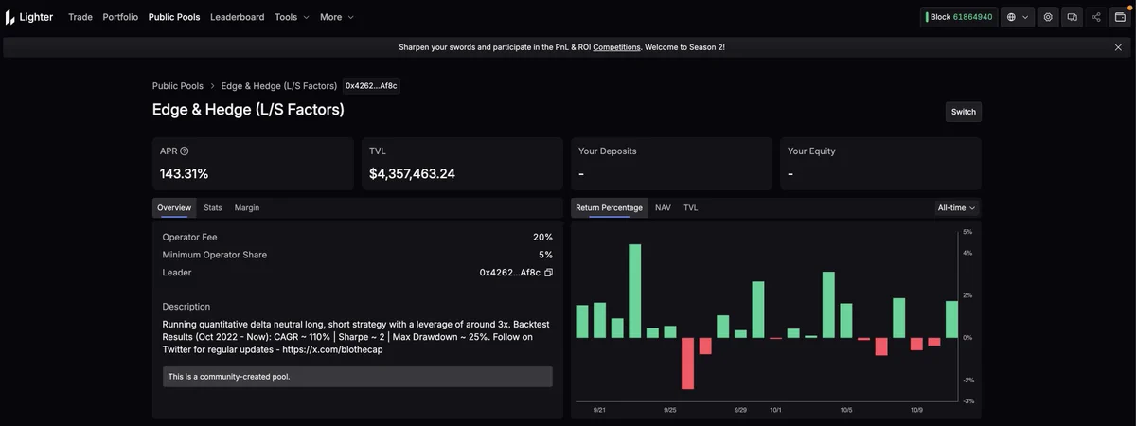1136x426 pixels.
Task: Click the Switch button
Action: point(964,112)
